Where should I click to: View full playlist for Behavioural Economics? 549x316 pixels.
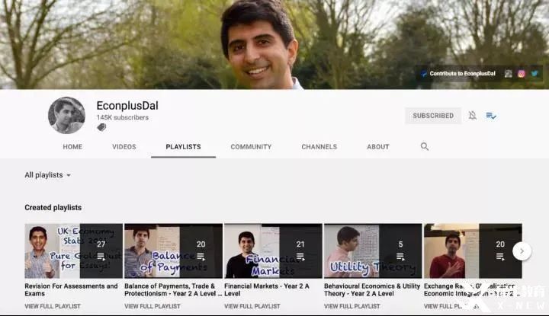click(352, 306)
